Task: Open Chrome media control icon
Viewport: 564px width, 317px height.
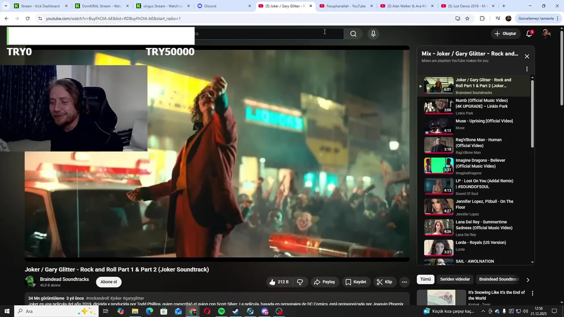Action: coord(498,18)
